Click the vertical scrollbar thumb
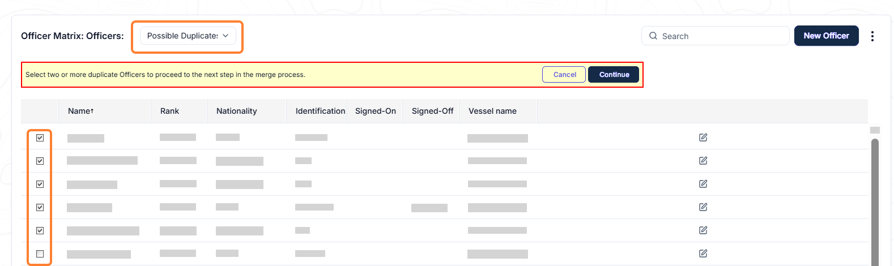894x266 pixels. click(875, 201)
